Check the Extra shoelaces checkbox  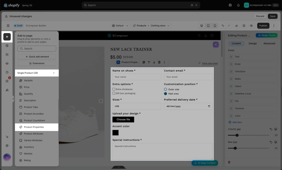[114, 89]
